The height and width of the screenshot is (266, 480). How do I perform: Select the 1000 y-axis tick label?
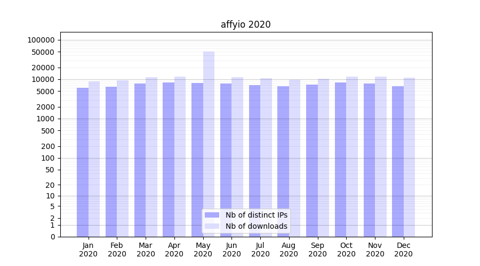pos(45,119)
